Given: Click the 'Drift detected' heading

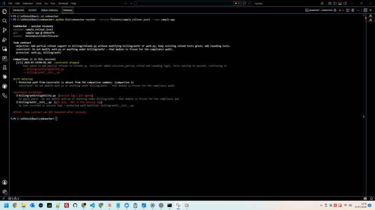Looking at the screenshot, I should click(23, 79).
